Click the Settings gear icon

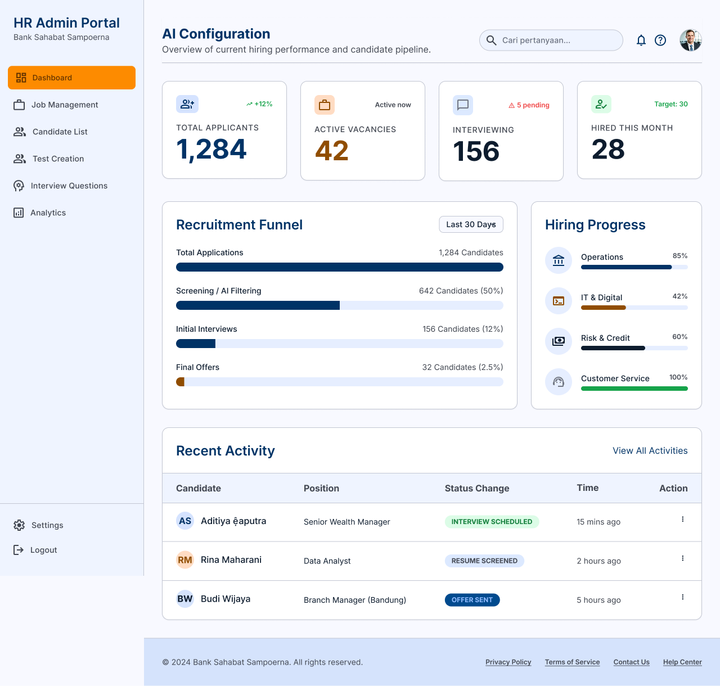click(x=19, y=525)
